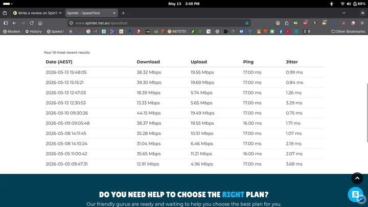Select download value 39.30 Mbps
The height and width of the screenshot is (207, 368).
[x=149, y=82]
